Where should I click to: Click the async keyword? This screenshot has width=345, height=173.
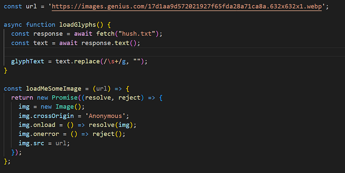13,25
